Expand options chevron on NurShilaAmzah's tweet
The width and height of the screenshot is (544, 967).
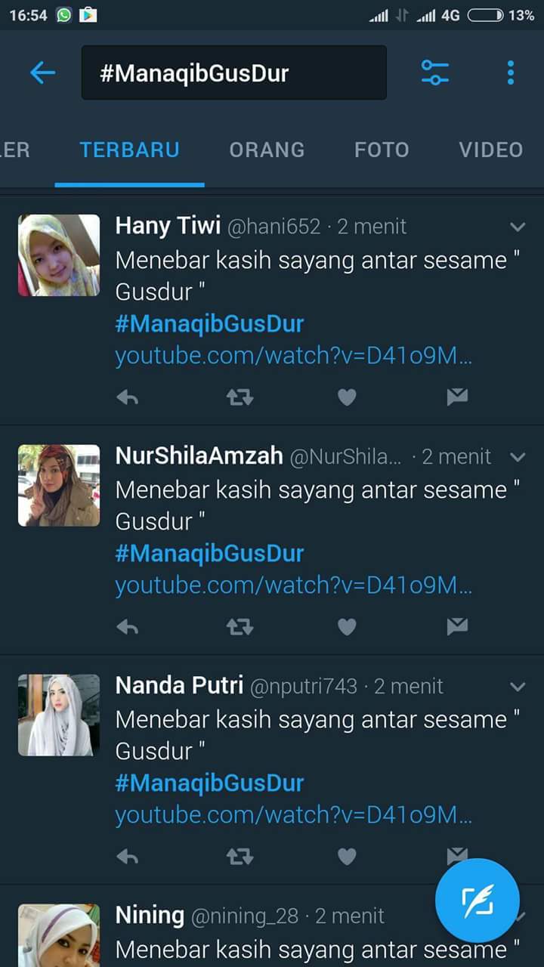[x=518, y=457]
